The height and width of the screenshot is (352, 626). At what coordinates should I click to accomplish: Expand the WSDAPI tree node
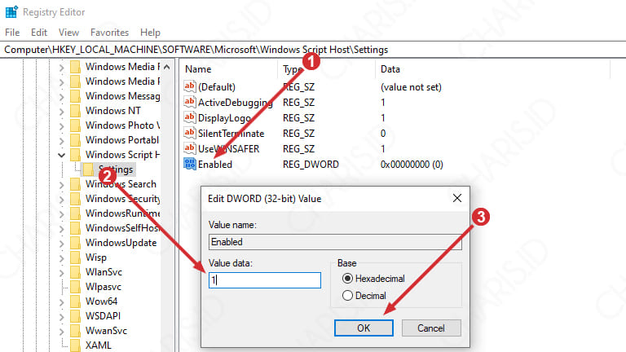click(x=61, y=316)
